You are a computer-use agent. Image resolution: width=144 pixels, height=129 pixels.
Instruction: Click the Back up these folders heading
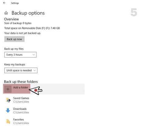[21, 82]
